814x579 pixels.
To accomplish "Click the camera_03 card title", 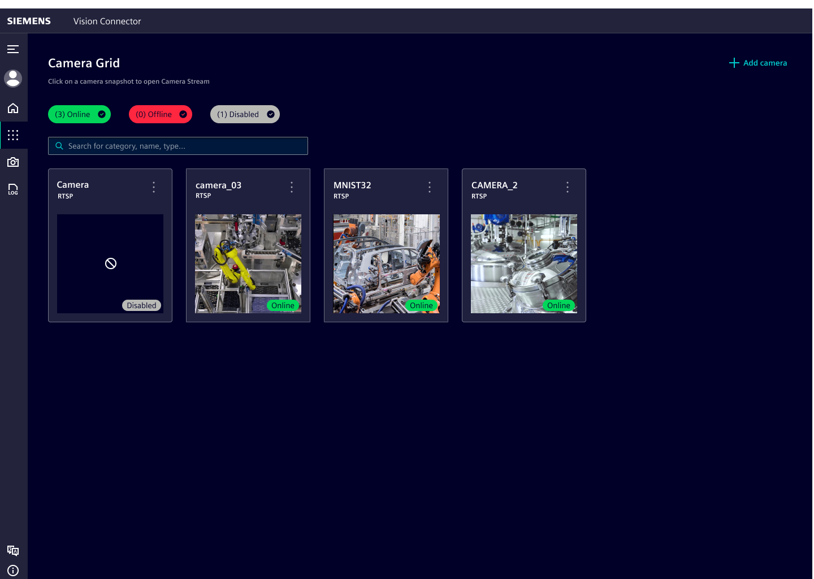I will (218, 185).
